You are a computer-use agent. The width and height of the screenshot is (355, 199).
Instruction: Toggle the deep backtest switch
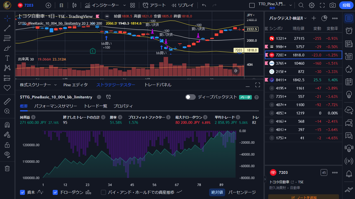190,97
